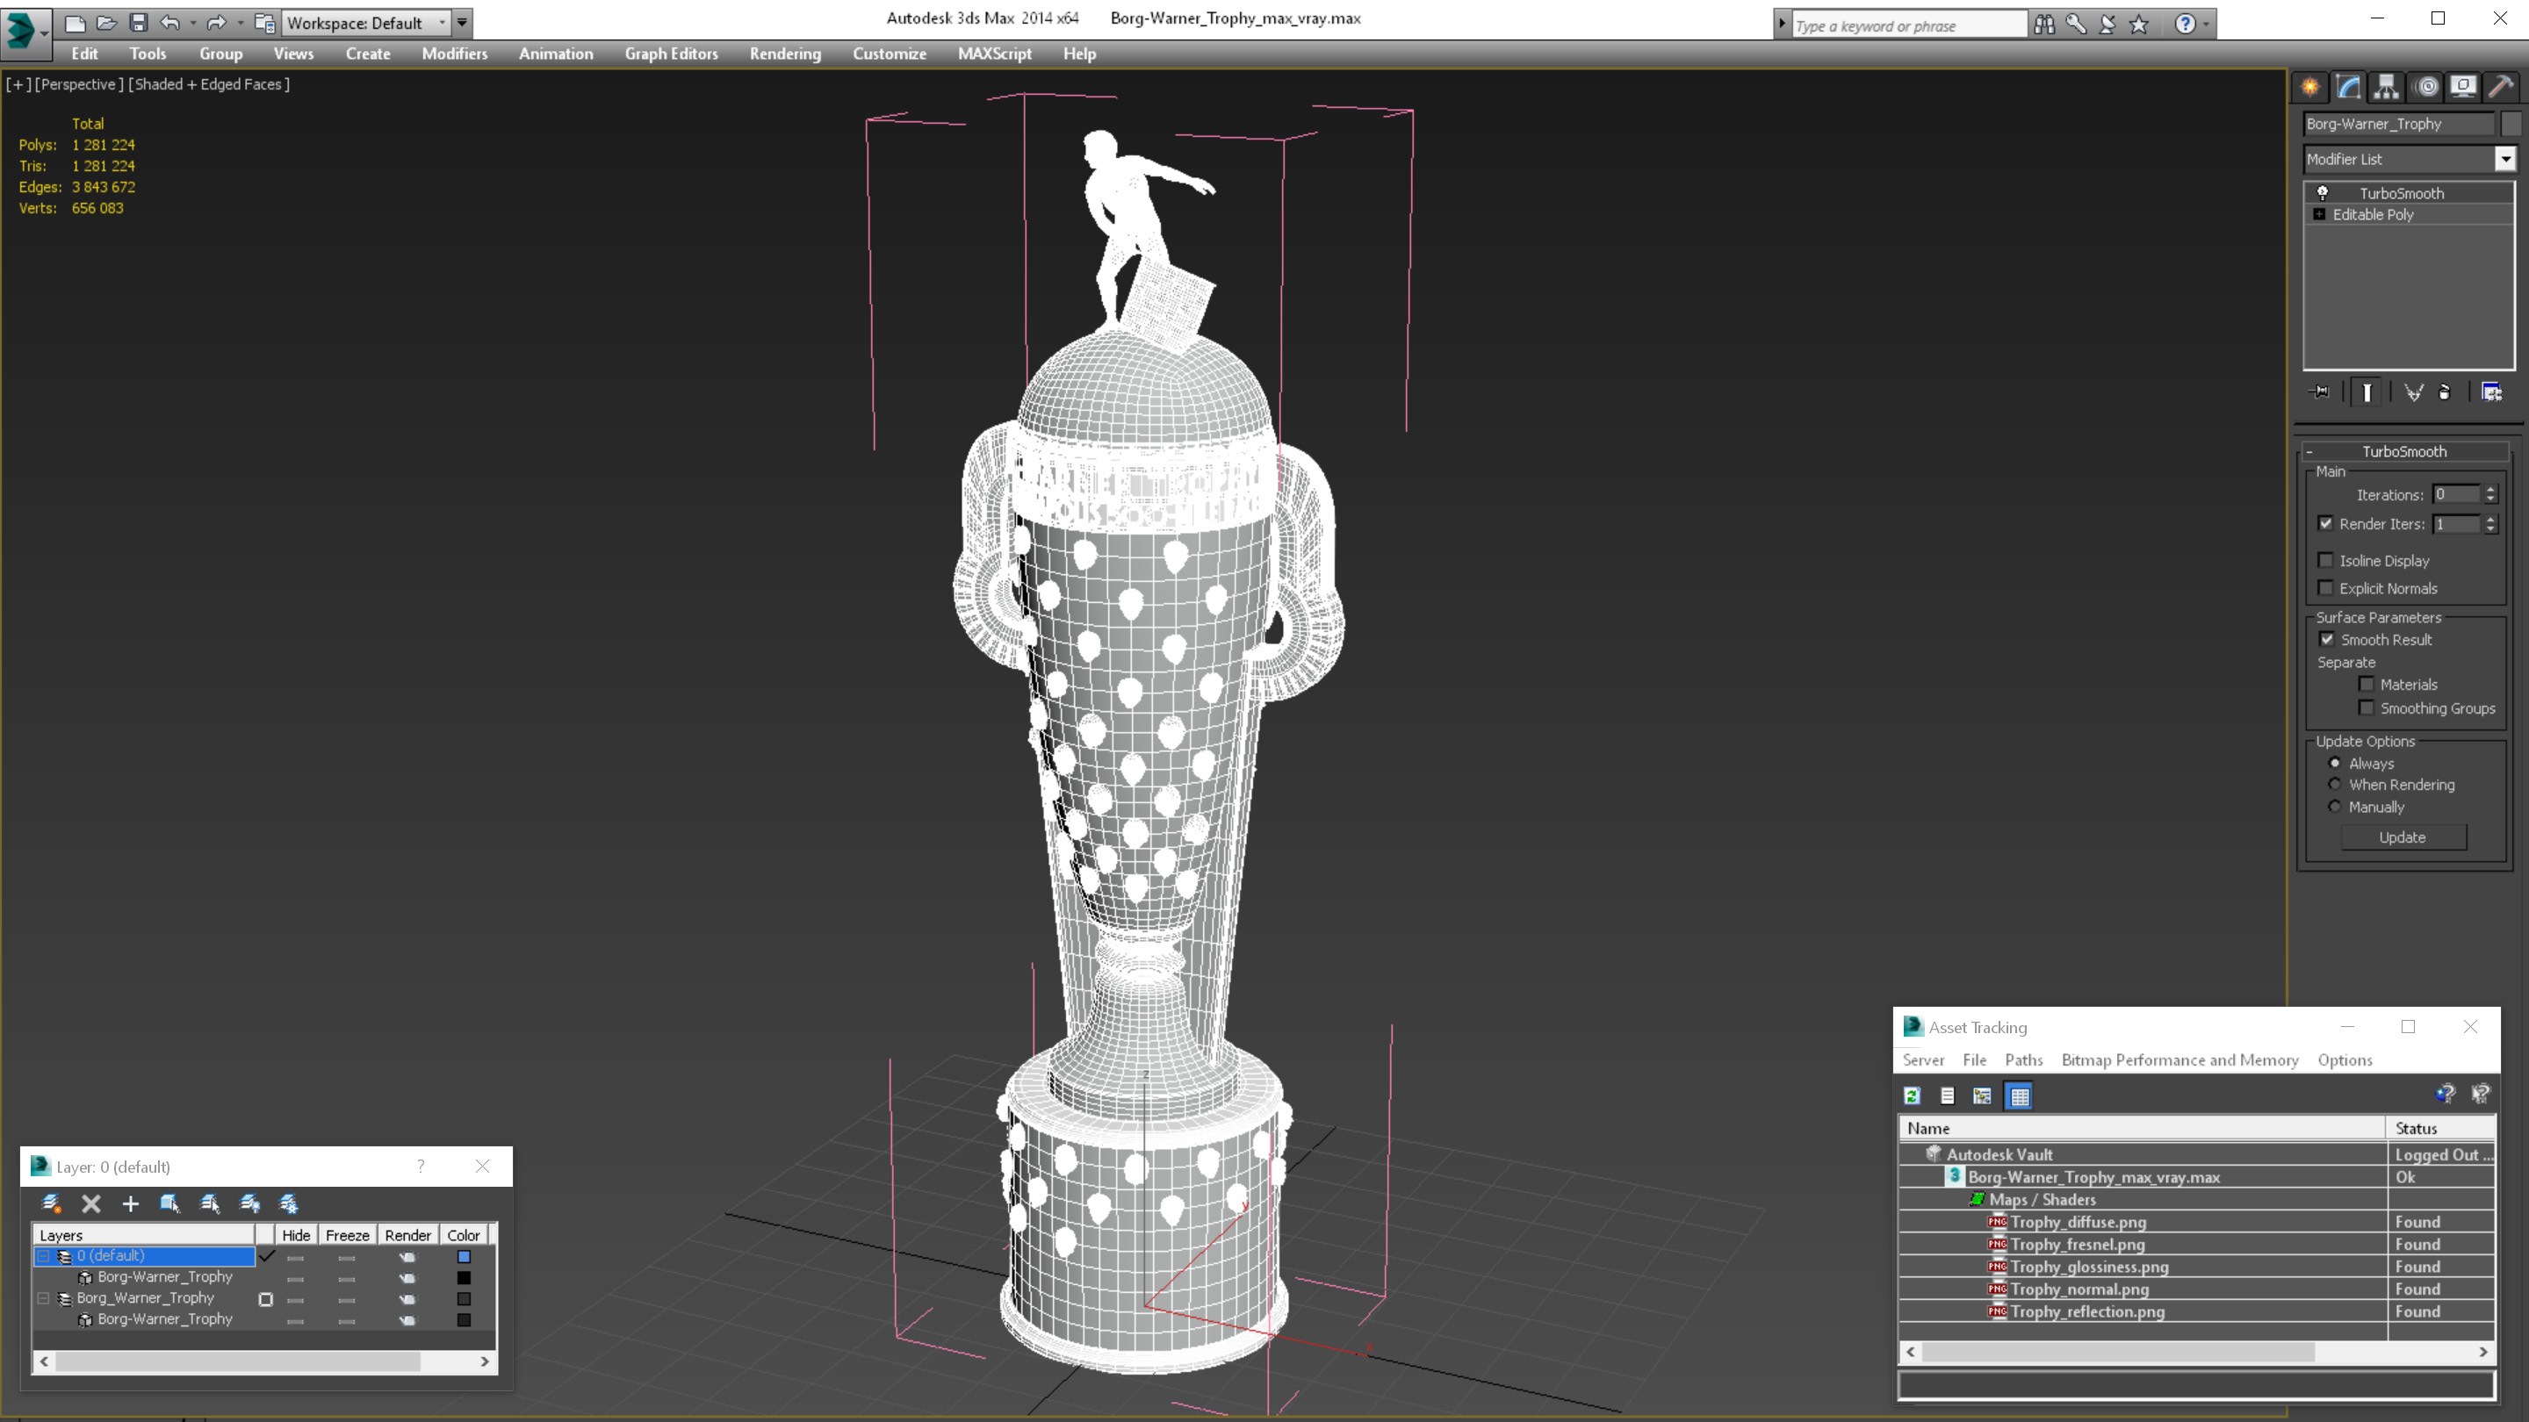The width and height of the screenshot is (2529, 1422).
Task: Click the Perspective viewport label
Action: tap(80, 84)
